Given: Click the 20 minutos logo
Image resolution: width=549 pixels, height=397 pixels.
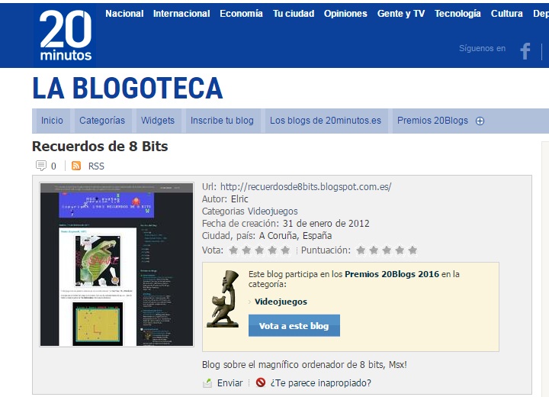Looking at the screenshot, I should coord(65,35).
